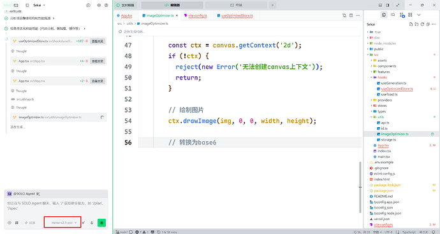The image size is (440, 234).
Task: Open the Search icon in side panel
Action: coord(393,15)
